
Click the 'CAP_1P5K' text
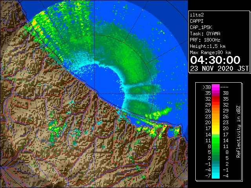point(201,27)
